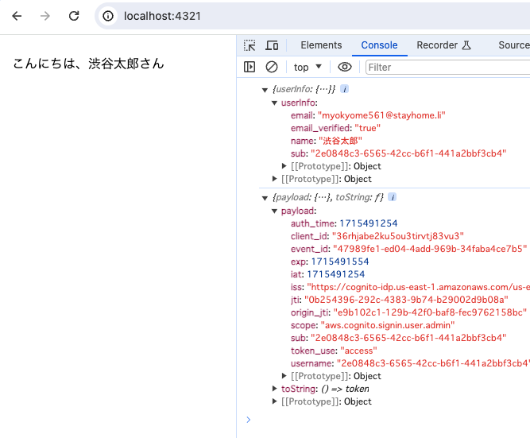
Task: Click the auth_time value 1715491254
Action: click(x=369, y=223)
